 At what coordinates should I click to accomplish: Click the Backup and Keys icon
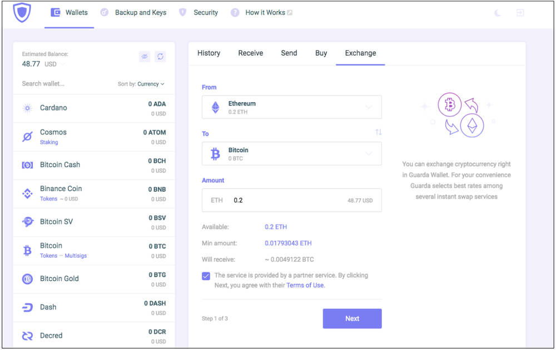coord(105,12)
